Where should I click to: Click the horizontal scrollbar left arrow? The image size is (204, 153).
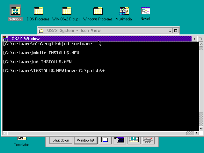4,133
